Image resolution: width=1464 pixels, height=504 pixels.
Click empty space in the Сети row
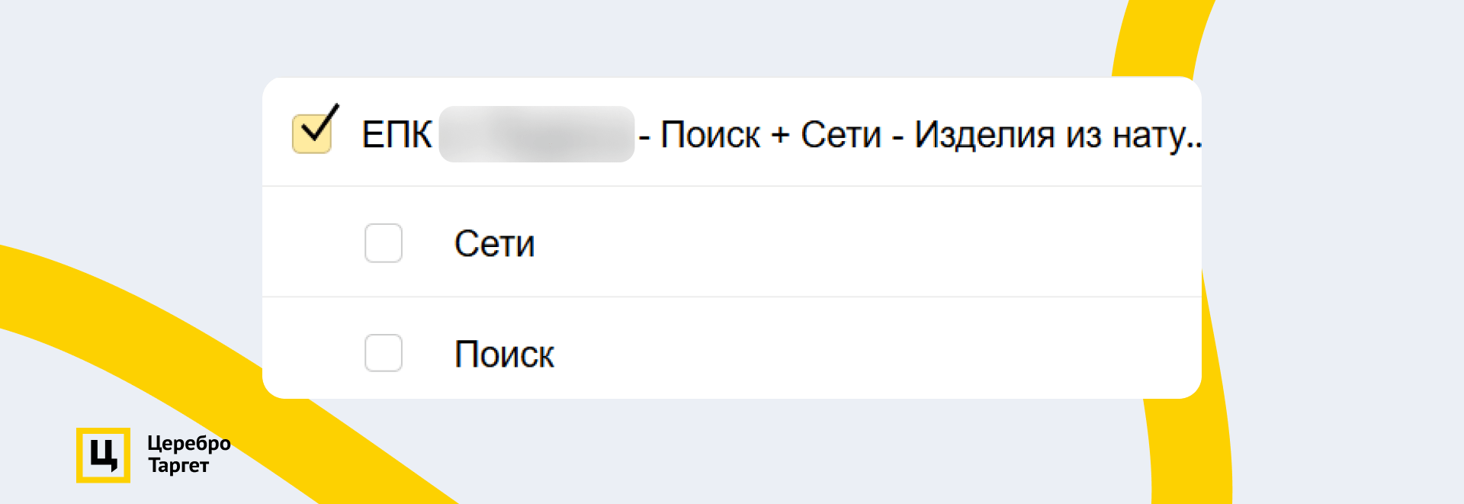coord(839,243)
